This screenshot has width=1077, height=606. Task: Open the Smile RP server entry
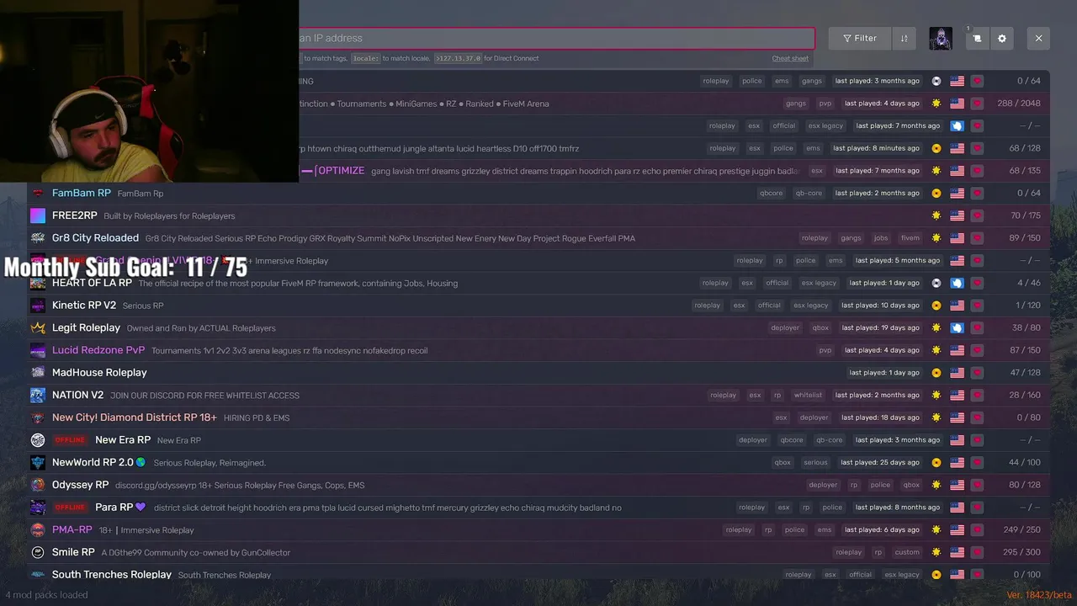(538, 552)
